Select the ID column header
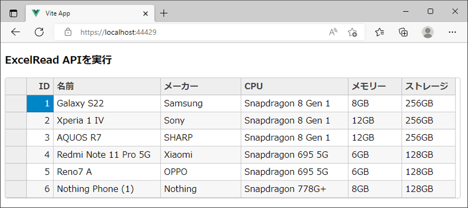The image size is (468, 208). [x=40, y=87]
